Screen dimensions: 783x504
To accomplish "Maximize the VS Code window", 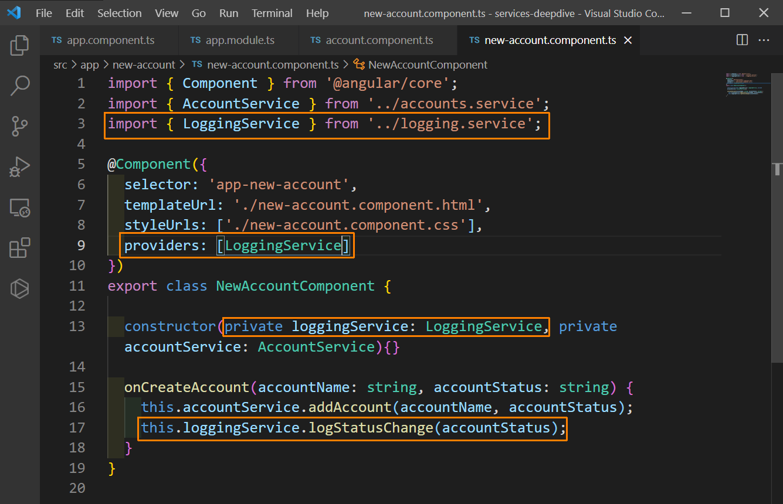I will tap(725, 13).
